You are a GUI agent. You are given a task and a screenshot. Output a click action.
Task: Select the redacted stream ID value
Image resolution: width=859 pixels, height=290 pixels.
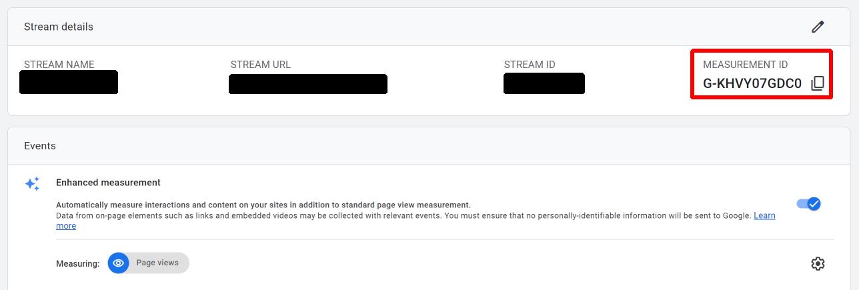coord(544,83)
